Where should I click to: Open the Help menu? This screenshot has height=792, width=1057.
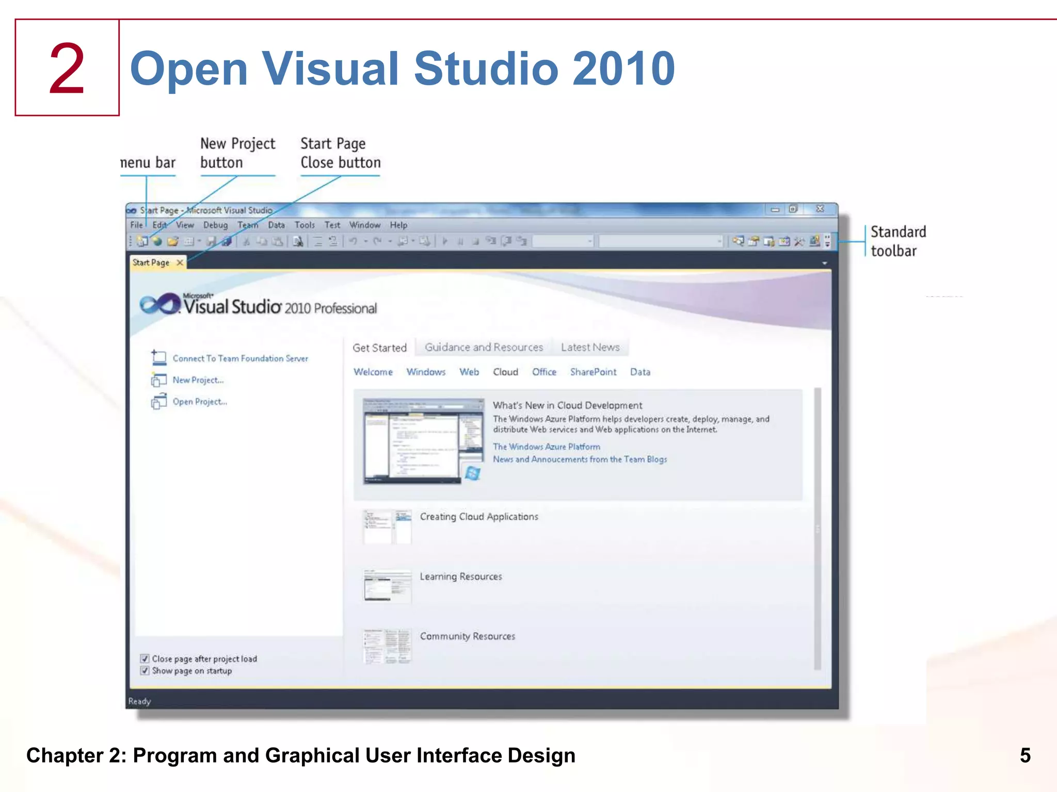[398, 225]
